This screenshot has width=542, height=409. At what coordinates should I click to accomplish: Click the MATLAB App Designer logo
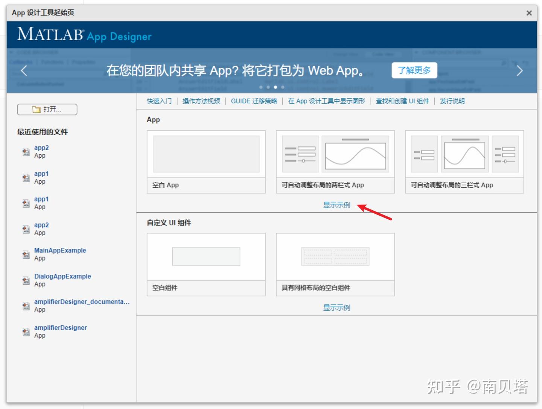click(84, 35)
